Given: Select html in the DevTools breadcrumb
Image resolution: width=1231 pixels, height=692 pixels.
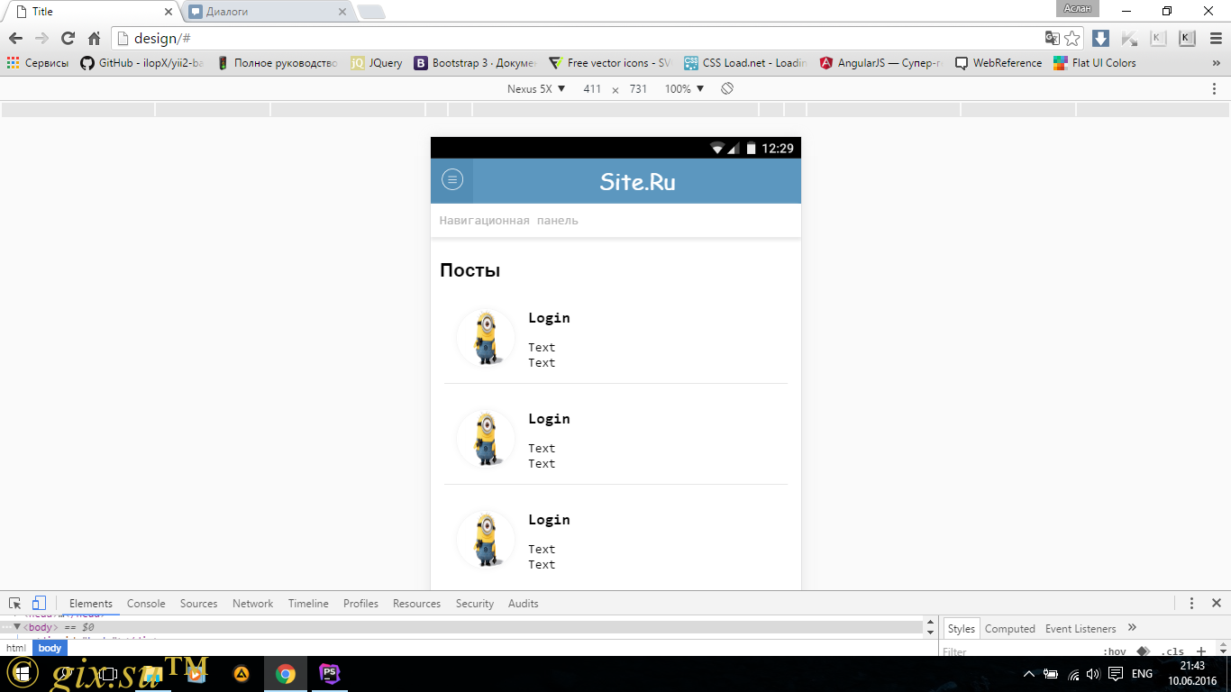Looking at the screenshot, I should pos(15,648).
